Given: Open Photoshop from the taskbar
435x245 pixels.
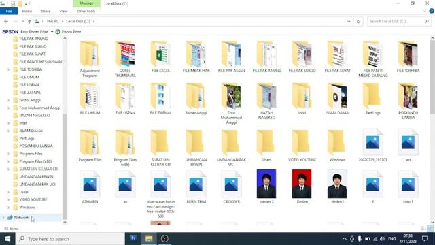Looking at the screenshot, I should coord(133,238).
